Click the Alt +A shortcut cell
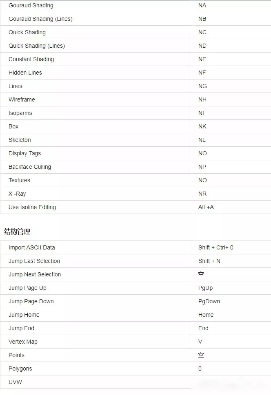This screenshot has width=271, height=395. click(x=206, y=207)
